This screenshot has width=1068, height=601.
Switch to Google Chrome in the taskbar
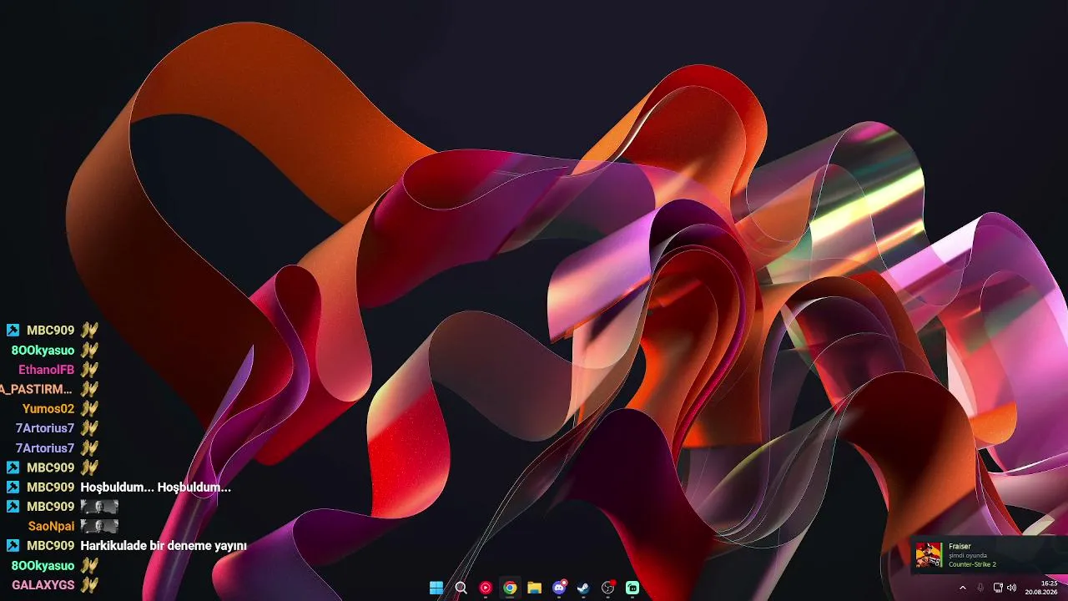click(510, 588)
